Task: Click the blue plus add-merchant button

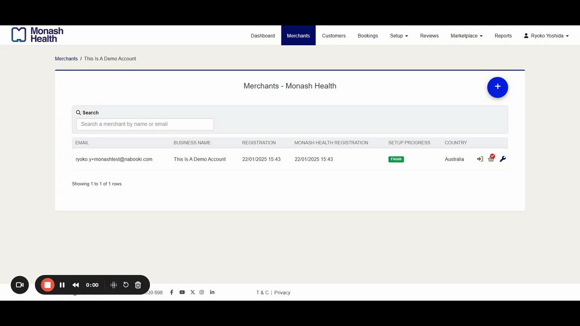Action: coord(498,87)
